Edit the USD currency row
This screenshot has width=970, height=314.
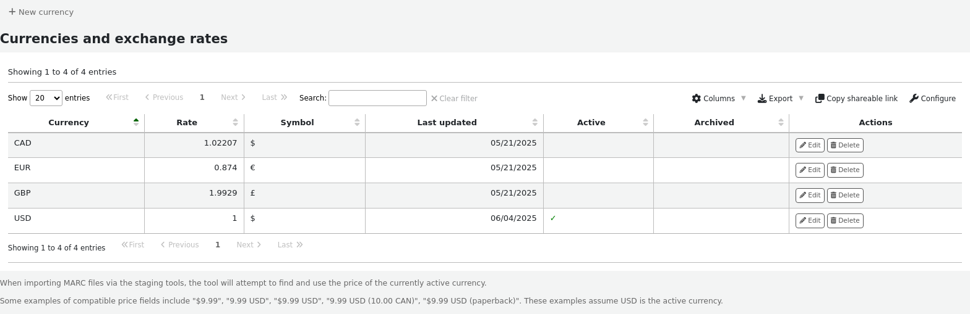[x=809, y=220]
